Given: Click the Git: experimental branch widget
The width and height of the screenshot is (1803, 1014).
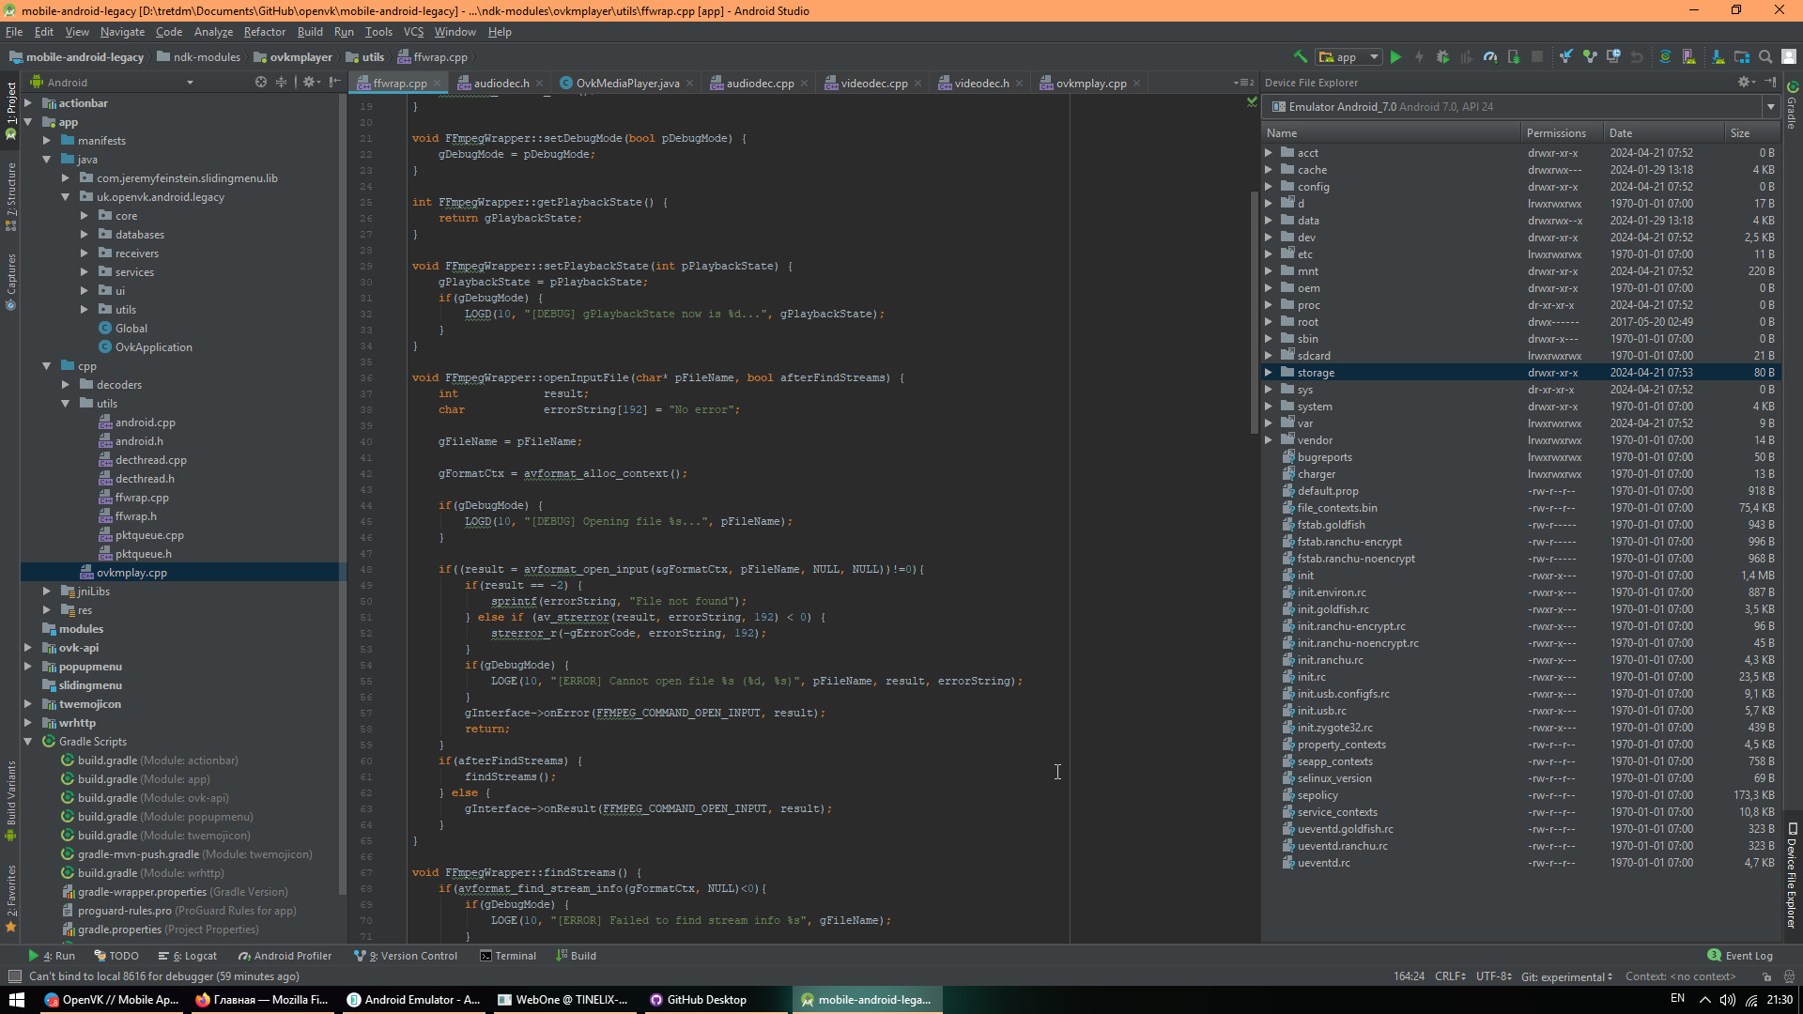Looking at the screenshot, I should (x=1566, y=976).
